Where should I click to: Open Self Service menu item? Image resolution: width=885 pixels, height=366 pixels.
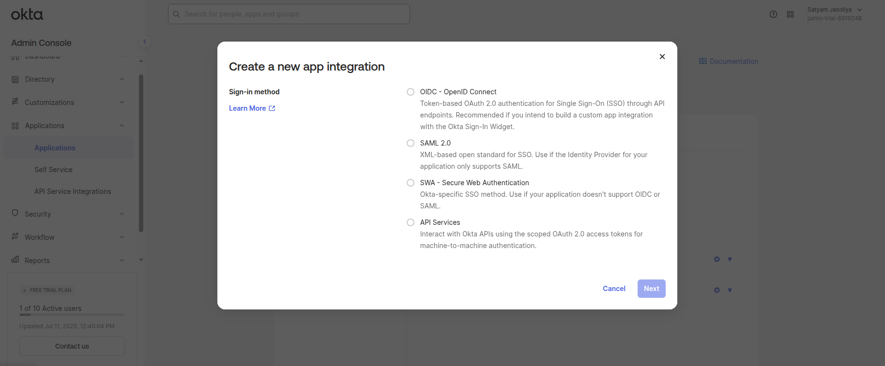coord(53,170)
